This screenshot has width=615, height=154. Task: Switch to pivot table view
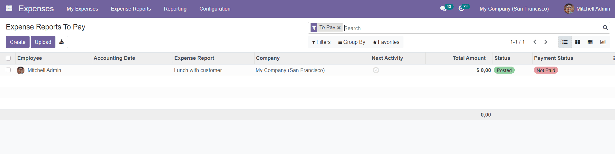[590, 42]
